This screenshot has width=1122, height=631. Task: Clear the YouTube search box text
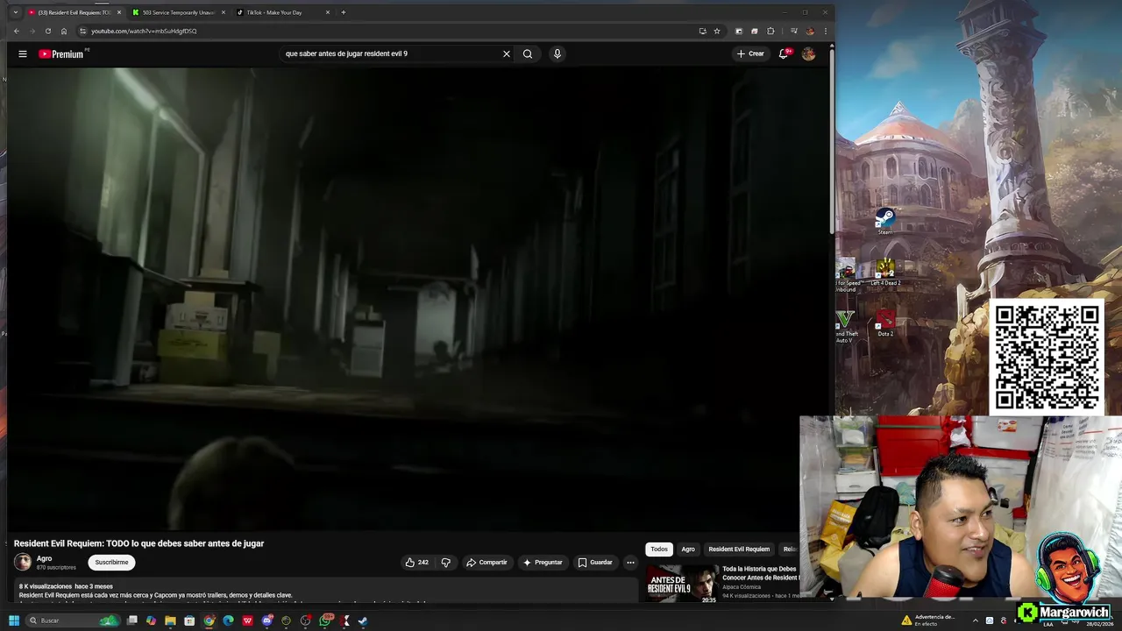pos(506,53)
